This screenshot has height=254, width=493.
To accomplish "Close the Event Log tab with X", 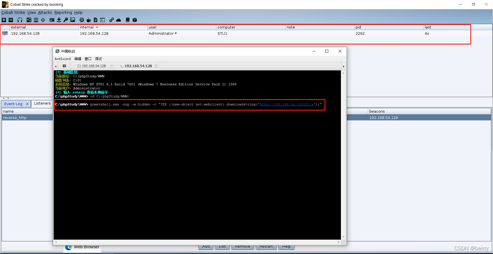I will 27,104.
